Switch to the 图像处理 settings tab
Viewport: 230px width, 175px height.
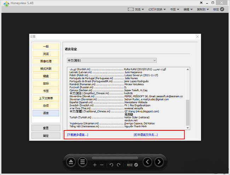pyautogui.click(x=46, y=61)
